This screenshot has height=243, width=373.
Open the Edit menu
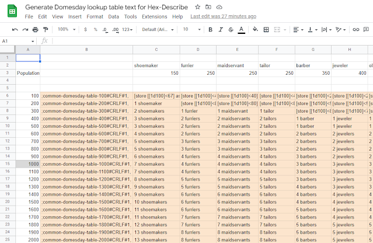tap(43, 17)
